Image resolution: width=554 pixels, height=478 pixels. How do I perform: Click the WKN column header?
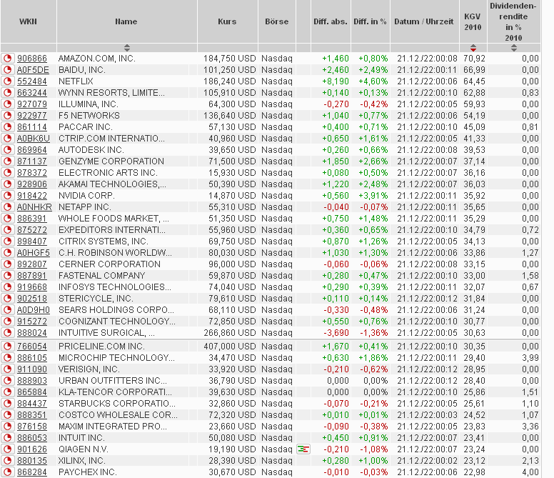coord(29,21)
